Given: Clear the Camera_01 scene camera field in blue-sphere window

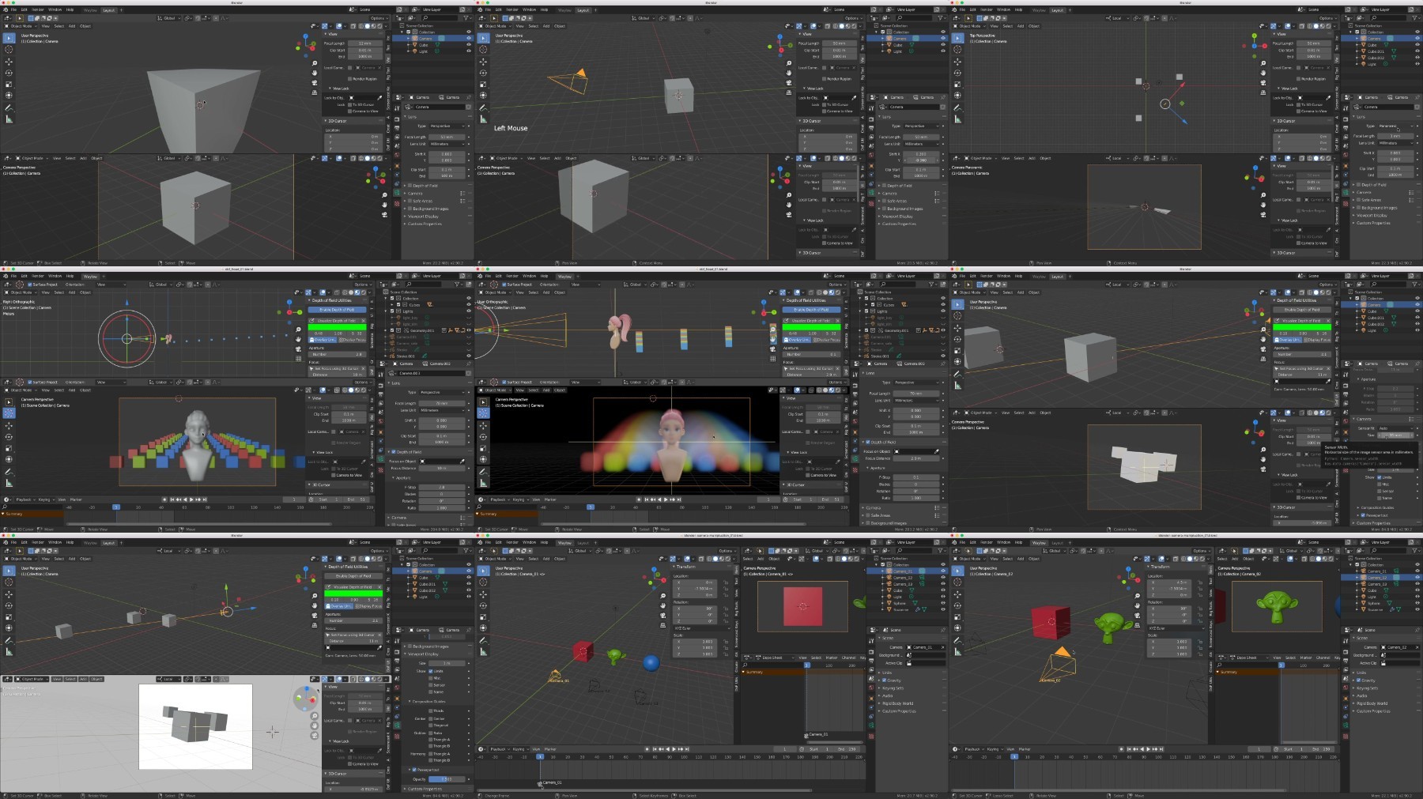Looking at the screenshot, I should click(x=942, y=647).
